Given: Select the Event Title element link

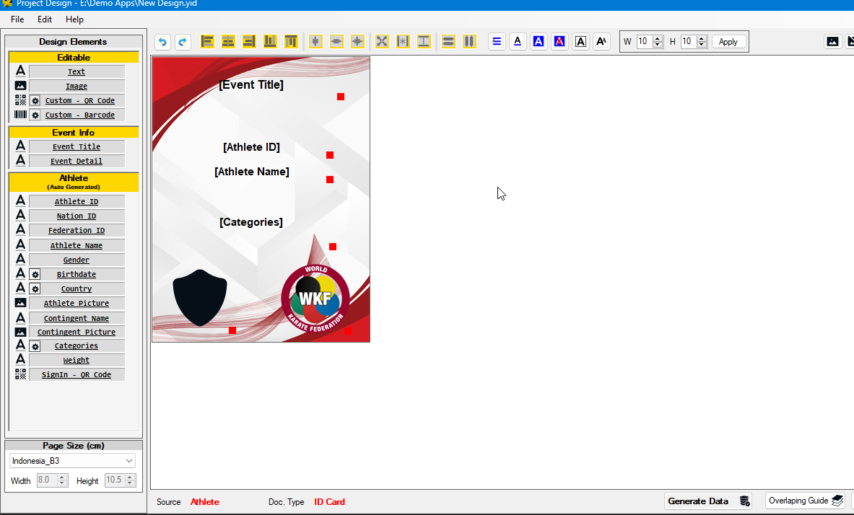Looking at the screenshot, I should click(76, 146).
